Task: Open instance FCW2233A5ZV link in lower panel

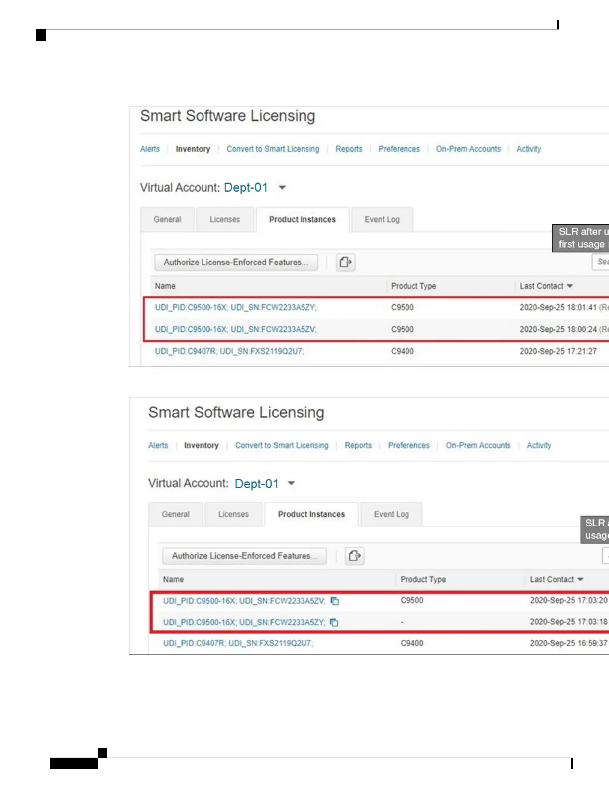Action: pos(244,601)
